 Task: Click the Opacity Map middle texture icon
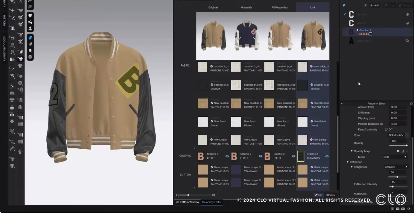point(403,151)
